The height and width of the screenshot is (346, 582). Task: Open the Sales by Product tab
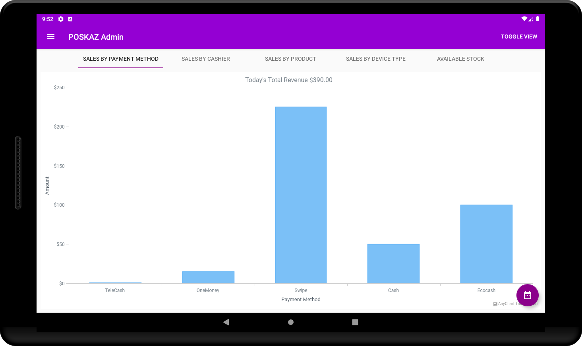(290, 59)
